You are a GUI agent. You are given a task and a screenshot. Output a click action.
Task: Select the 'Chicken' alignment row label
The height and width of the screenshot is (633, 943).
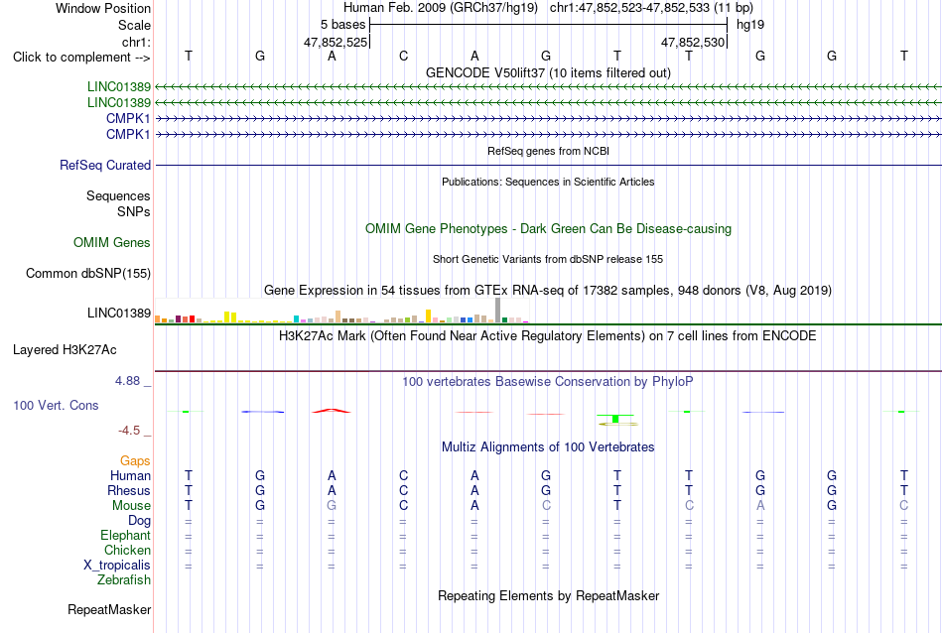coord(127,550)
